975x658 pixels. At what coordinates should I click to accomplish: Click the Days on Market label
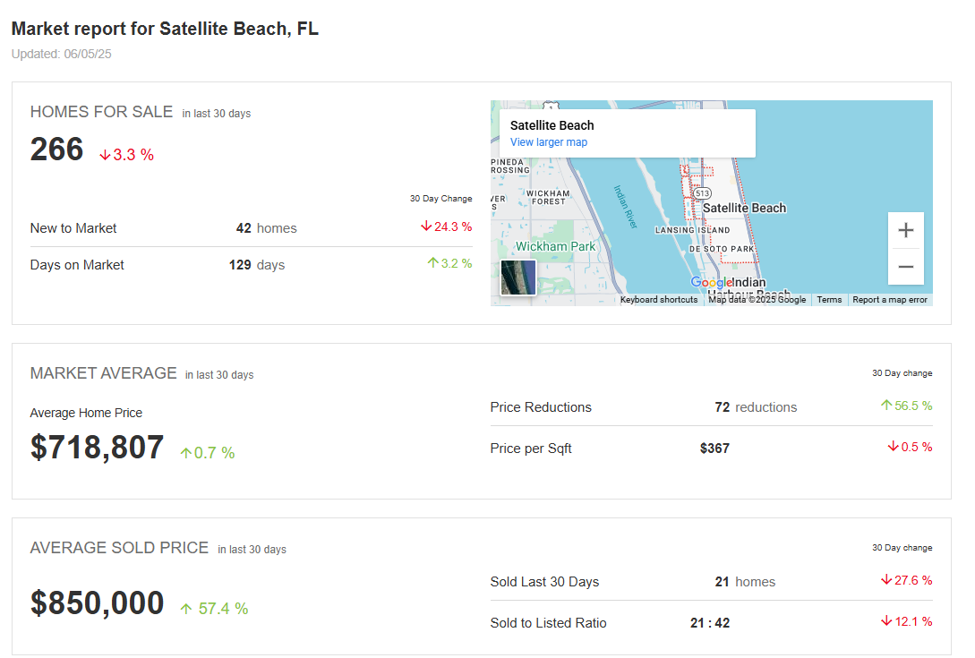pyautogui.click(x=77, y=265)
